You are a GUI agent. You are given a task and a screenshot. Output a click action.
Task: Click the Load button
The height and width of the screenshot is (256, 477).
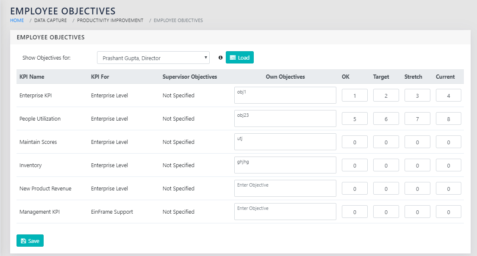coord(239,58)
